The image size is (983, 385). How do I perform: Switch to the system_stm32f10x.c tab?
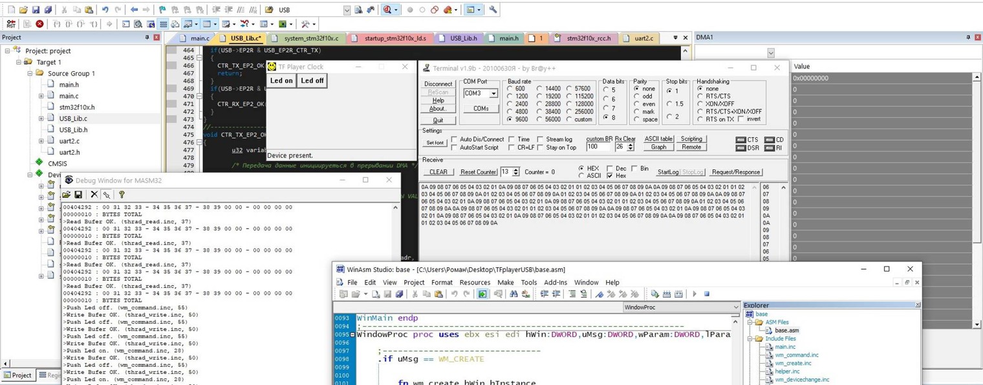click(x=310, y=38)
